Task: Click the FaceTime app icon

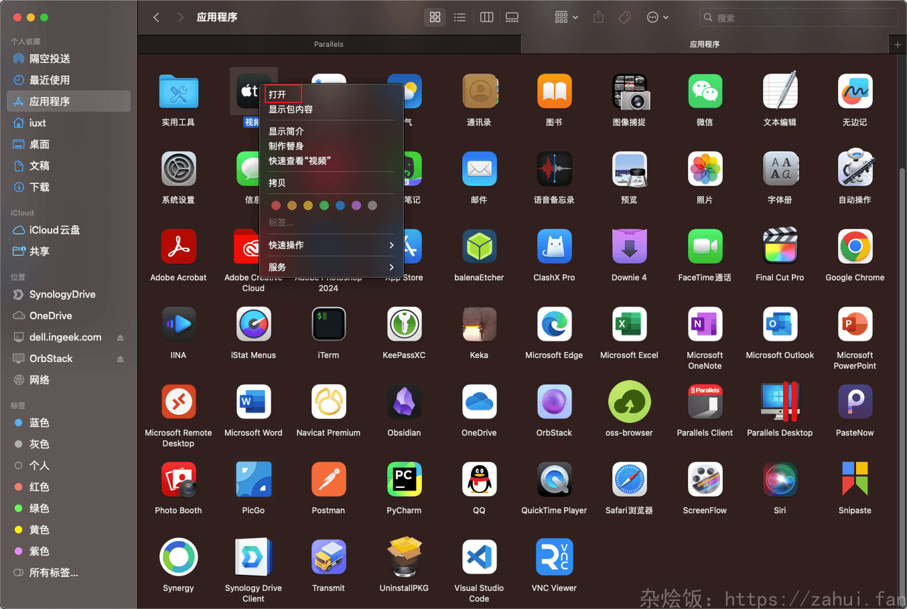Action: (x=705, y=247)
